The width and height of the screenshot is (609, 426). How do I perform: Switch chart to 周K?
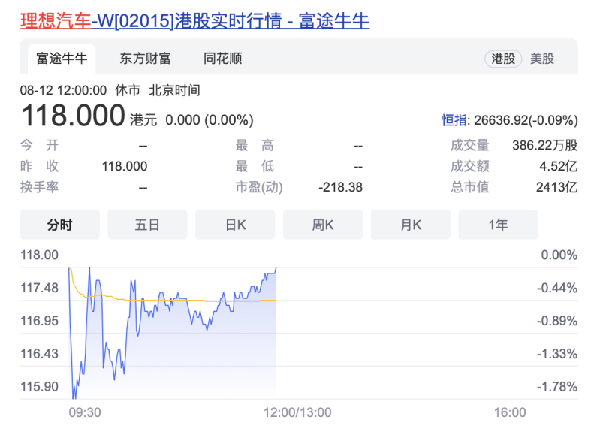pos(323,225)
